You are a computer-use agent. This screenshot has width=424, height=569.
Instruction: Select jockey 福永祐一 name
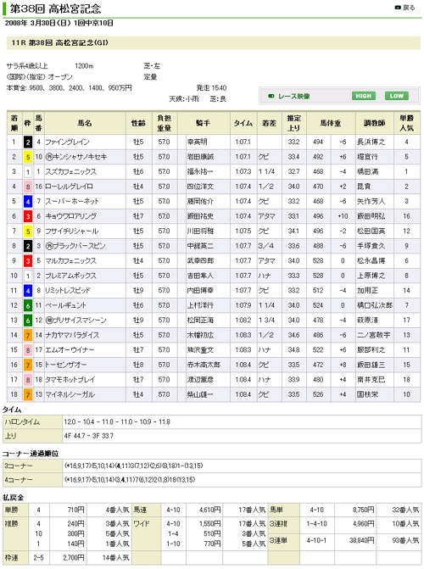[200, 171]
